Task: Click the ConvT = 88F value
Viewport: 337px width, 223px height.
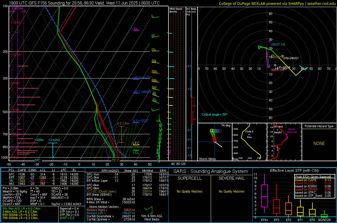Action: point(39,195)
